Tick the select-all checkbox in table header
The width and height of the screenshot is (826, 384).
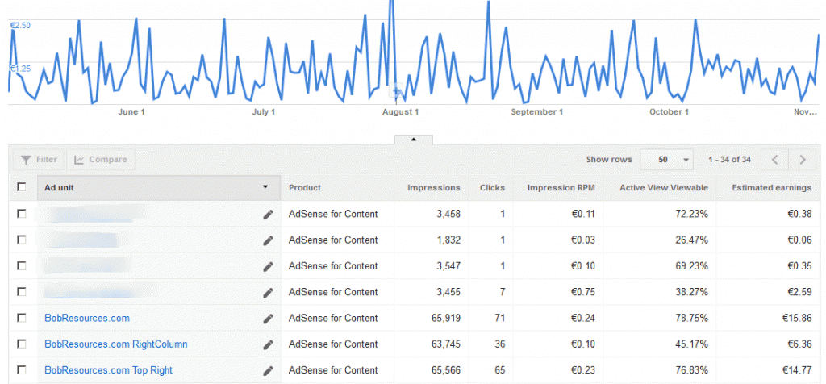coord(22,187)
